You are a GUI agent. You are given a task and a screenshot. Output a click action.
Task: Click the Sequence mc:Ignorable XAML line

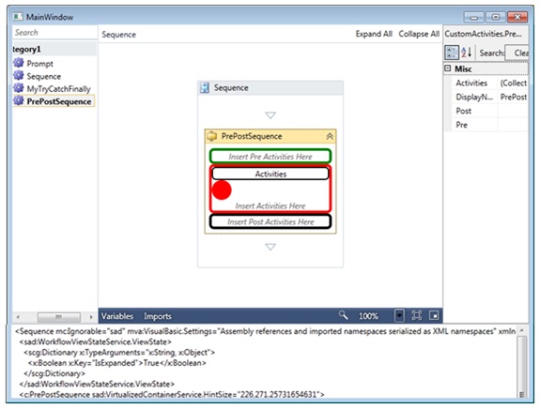[265, 331]
